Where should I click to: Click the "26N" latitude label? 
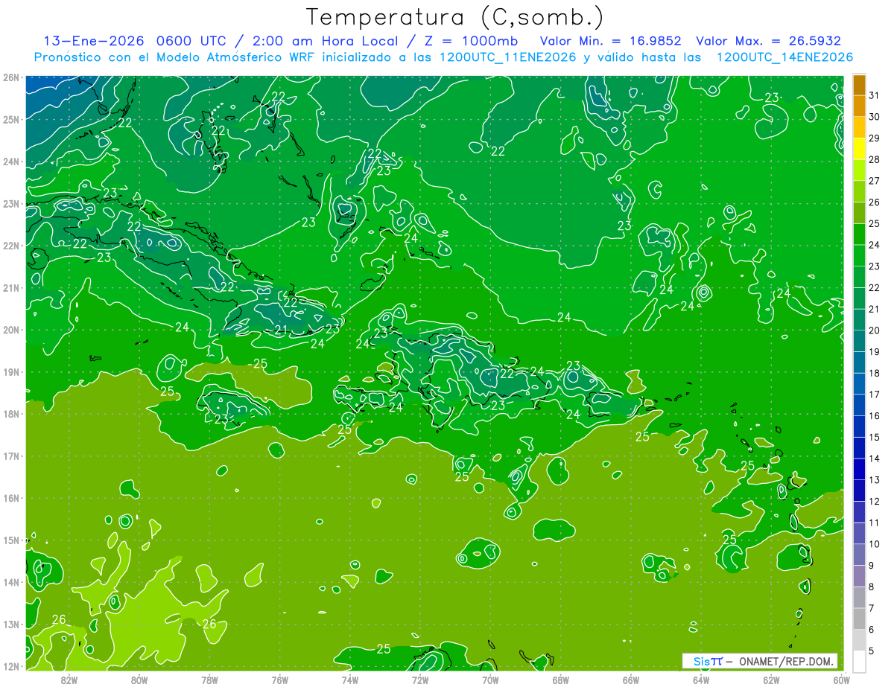pos(10,77)
